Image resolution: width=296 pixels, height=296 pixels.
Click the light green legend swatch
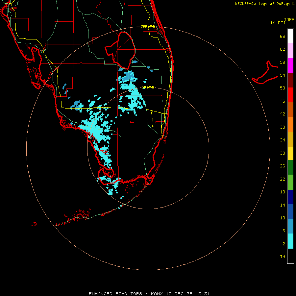tap(290, 182)
